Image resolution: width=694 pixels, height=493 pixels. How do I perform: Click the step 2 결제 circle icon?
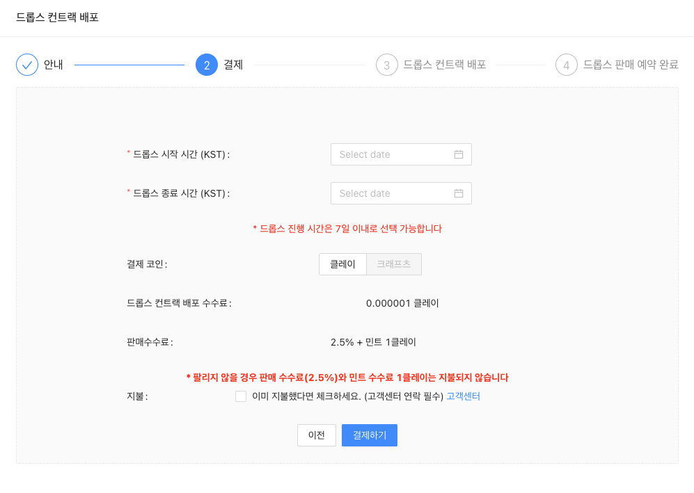click(207, 65)
